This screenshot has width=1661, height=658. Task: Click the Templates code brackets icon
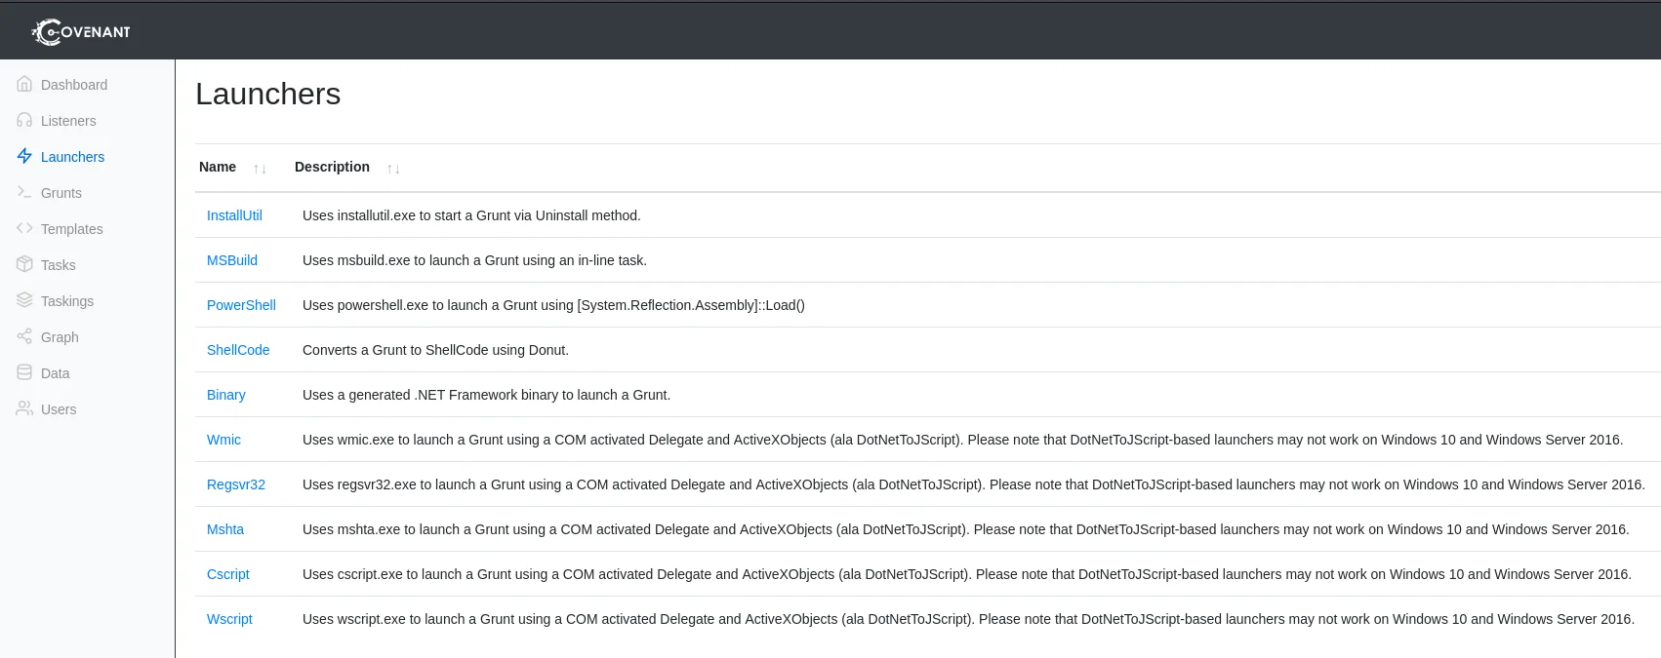(x=24, y=229)
